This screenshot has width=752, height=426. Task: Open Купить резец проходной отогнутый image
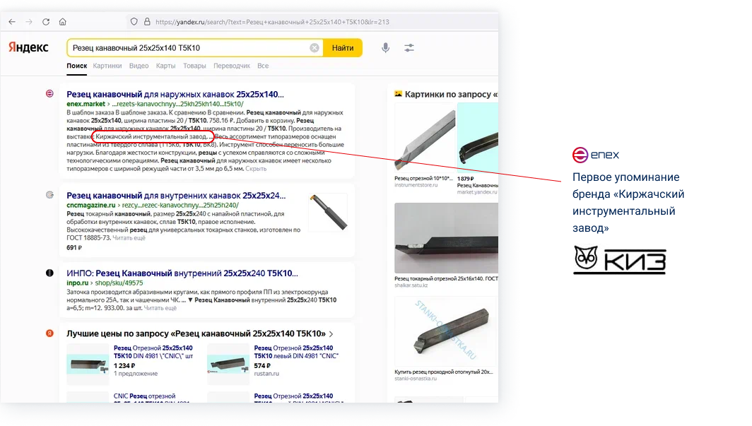click(445, 331)
